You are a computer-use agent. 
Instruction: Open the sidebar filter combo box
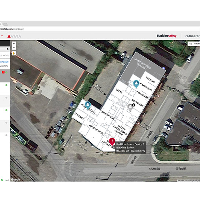coord(5,49)
